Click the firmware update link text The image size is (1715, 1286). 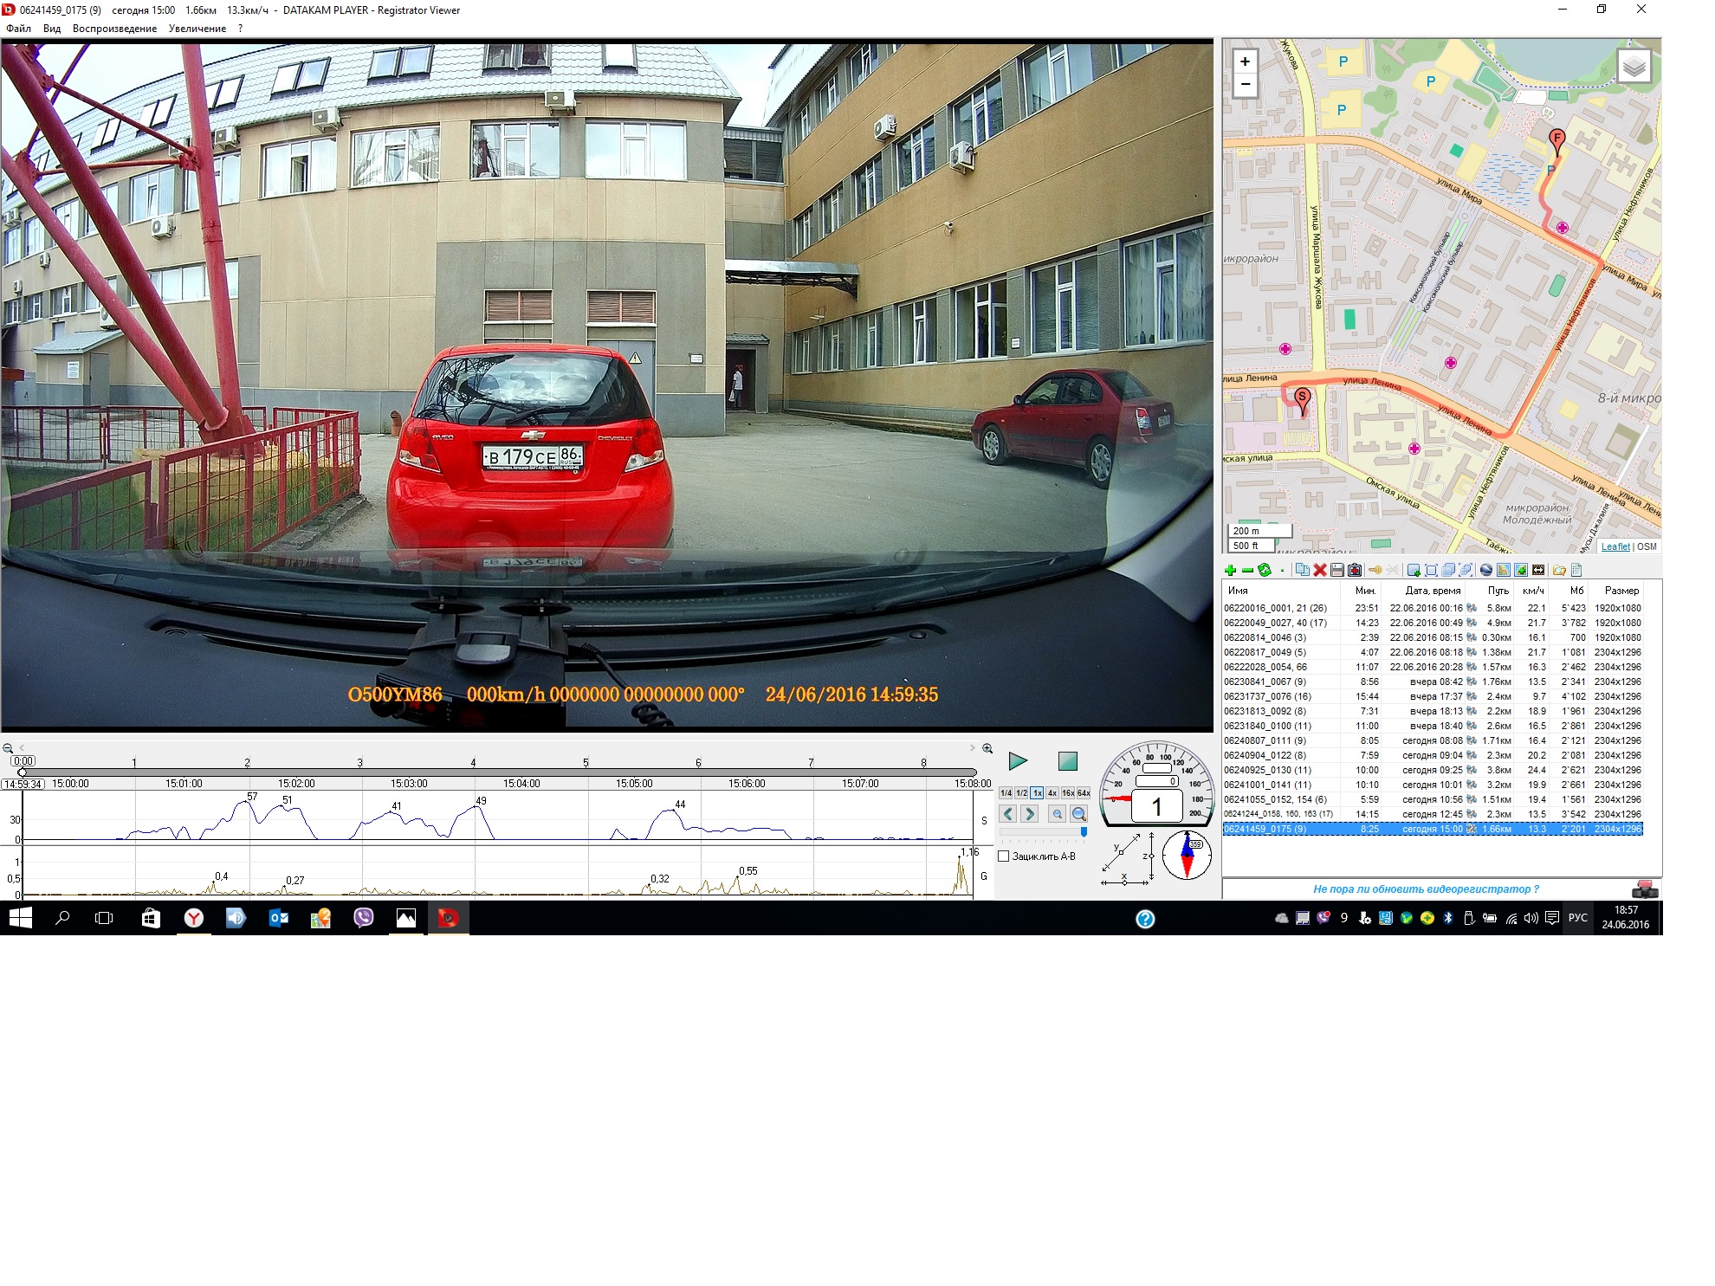pos(1426,889)
